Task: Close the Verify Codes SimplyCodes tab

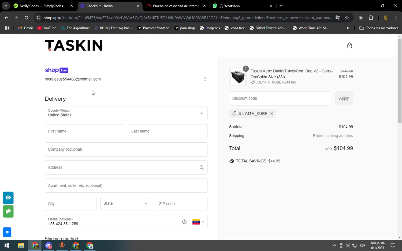Action: point(72,6)
